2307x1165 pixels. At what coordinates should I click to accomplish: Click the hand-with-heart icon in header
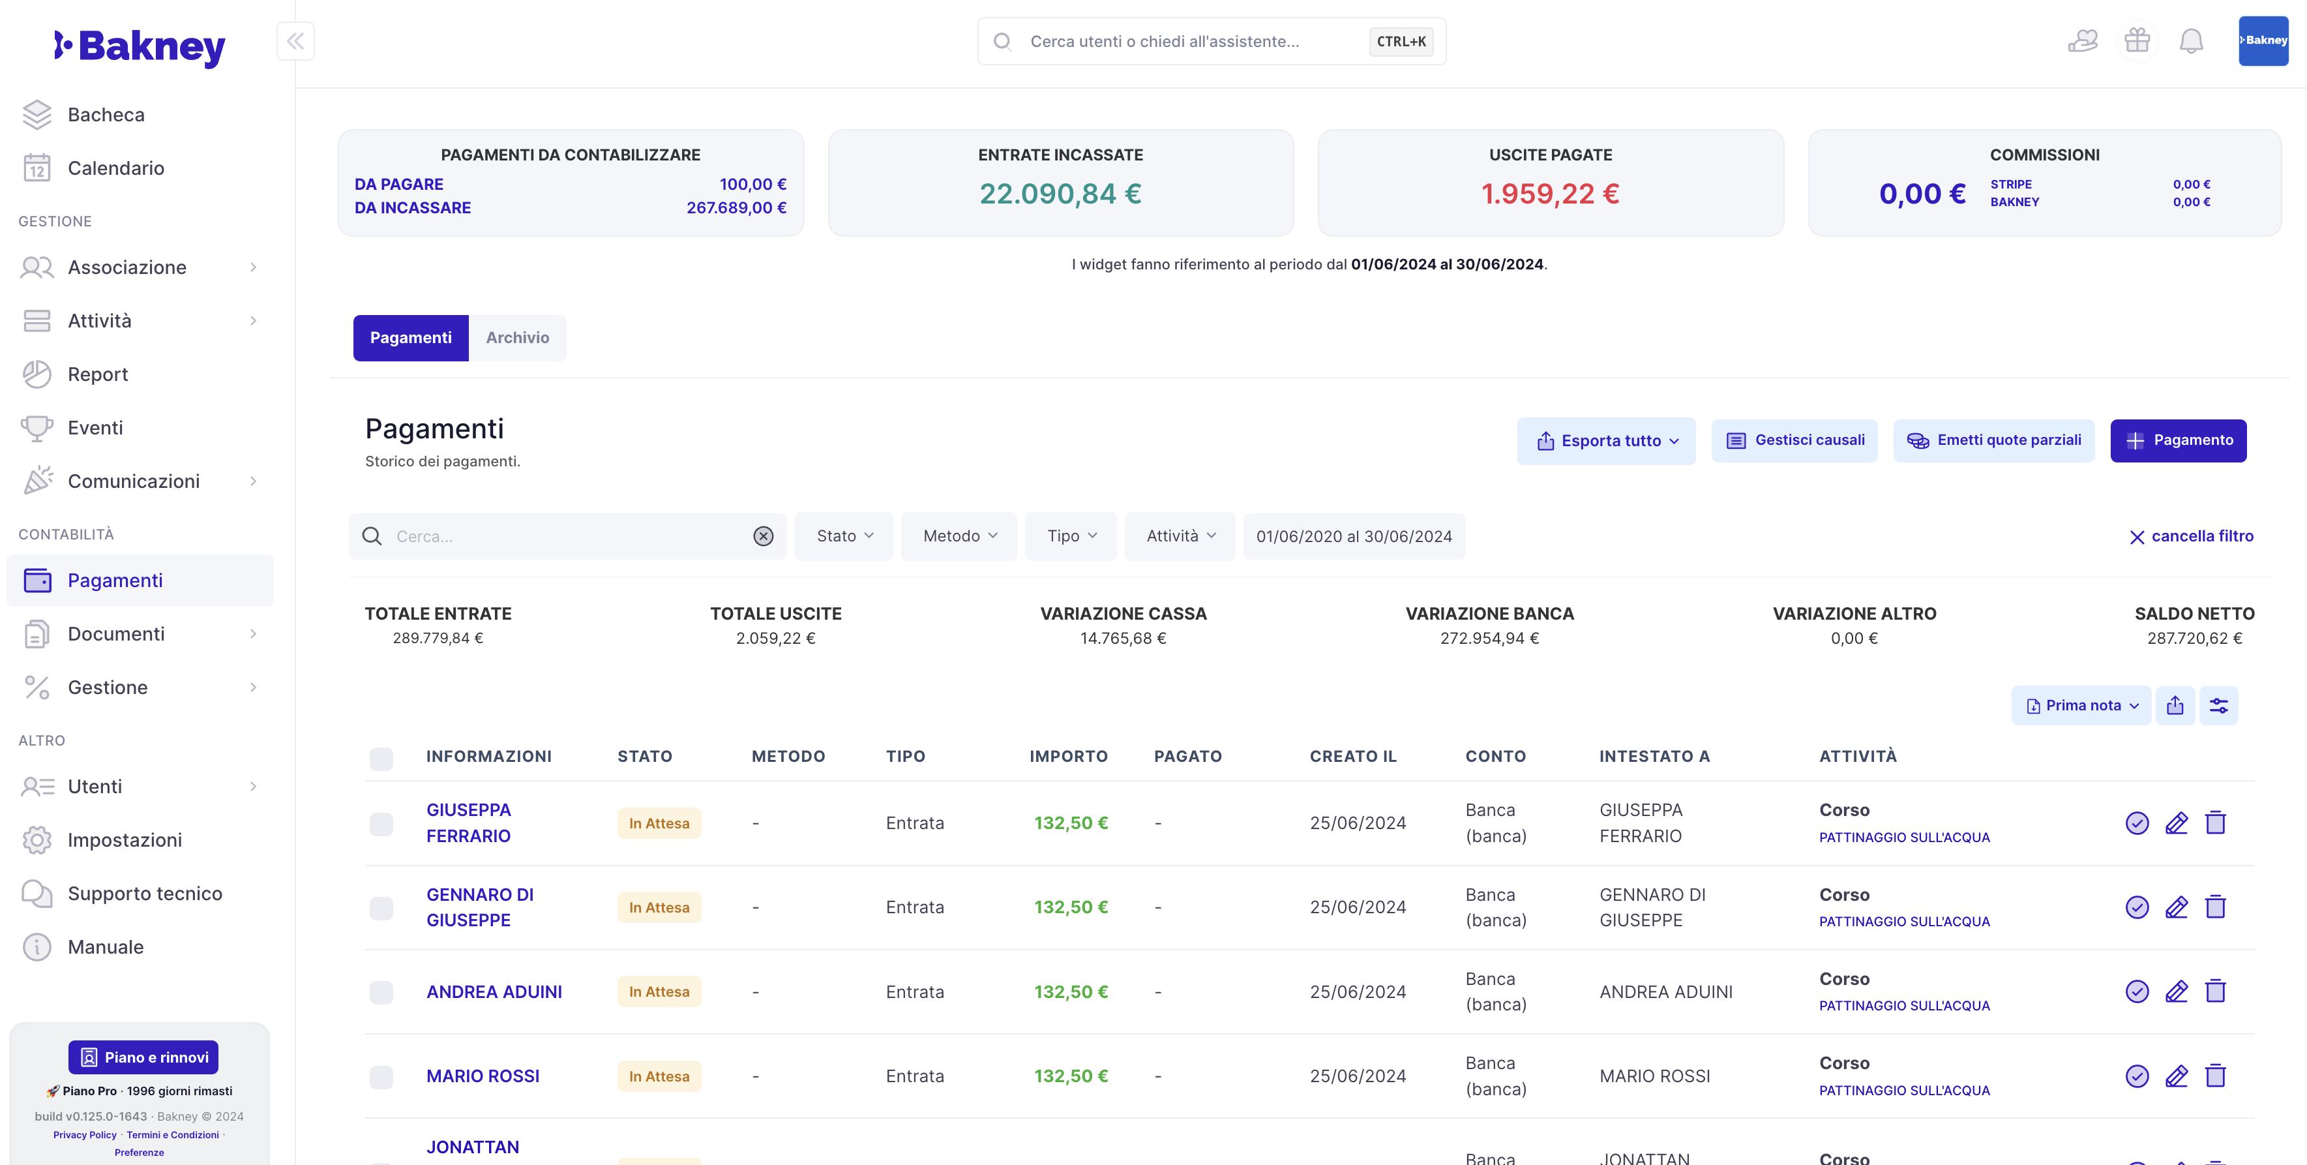[x=2082, y=41]
